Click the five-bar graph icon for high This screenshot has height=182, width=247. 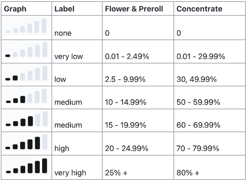click(27, 142)
